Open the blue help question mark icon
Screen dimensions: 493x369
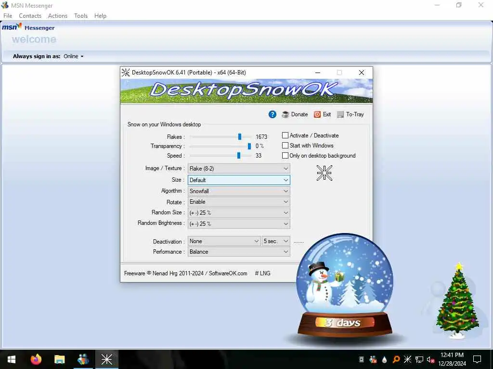pos(272,114)
